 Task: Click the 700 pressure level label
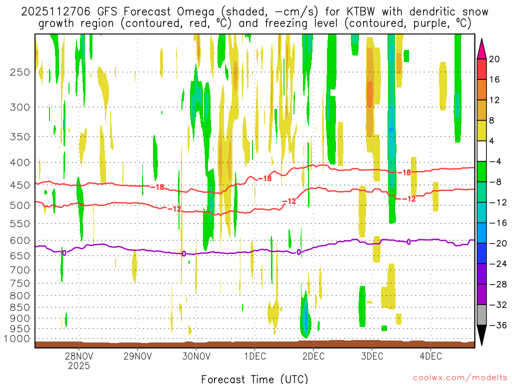pos(20,270)
